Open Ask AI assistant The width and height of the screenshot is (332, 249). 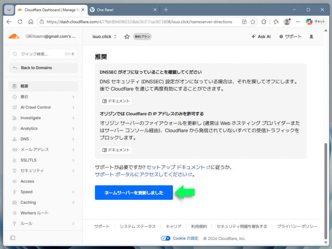tap(261, 37)
